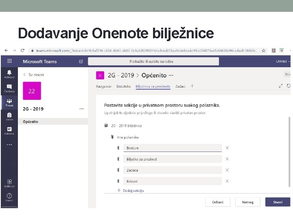Open Teams in the left sidebar

pos(9,103)
